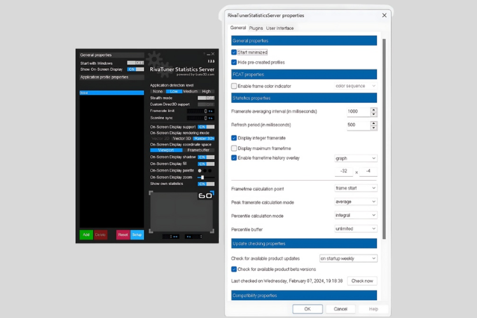Viewport: 477px width, 318px height.
Task: Toggle Check for available product beta versions
Action: [x=234, y=269]
